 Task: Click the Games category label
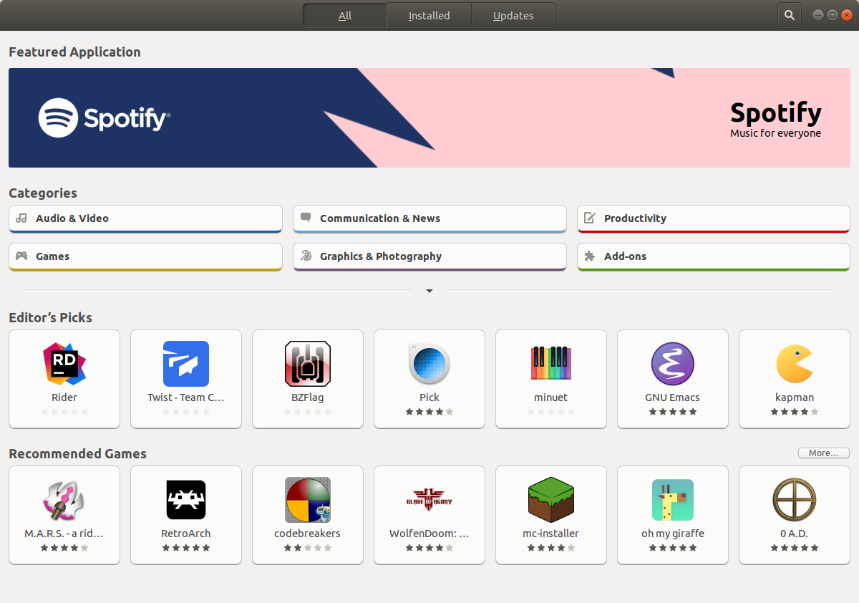click(53, 256)
